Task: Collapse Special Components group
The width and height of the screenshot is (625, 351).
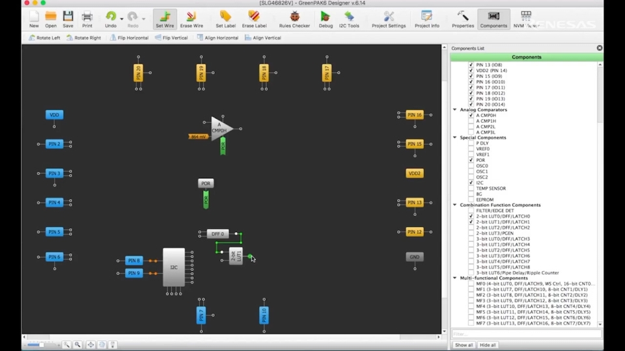Action: point(455,137)
